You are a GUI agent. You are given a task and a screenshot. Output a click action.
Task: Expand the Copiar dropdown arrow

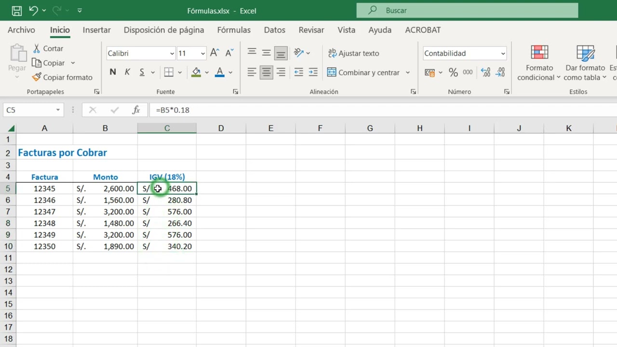point(73,63)
